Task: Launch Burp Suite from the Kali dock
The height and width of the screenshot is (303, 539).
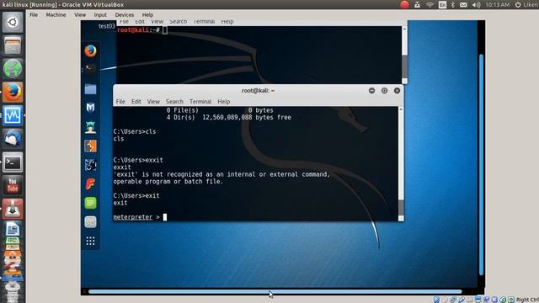Action: 90,146
